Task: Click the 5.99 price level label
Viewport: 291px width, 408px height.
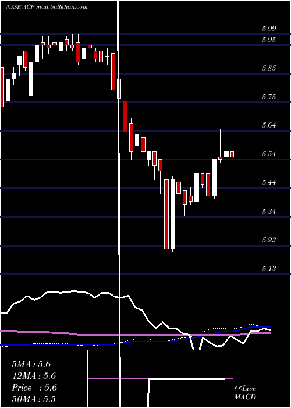Action: coord(269,29)
